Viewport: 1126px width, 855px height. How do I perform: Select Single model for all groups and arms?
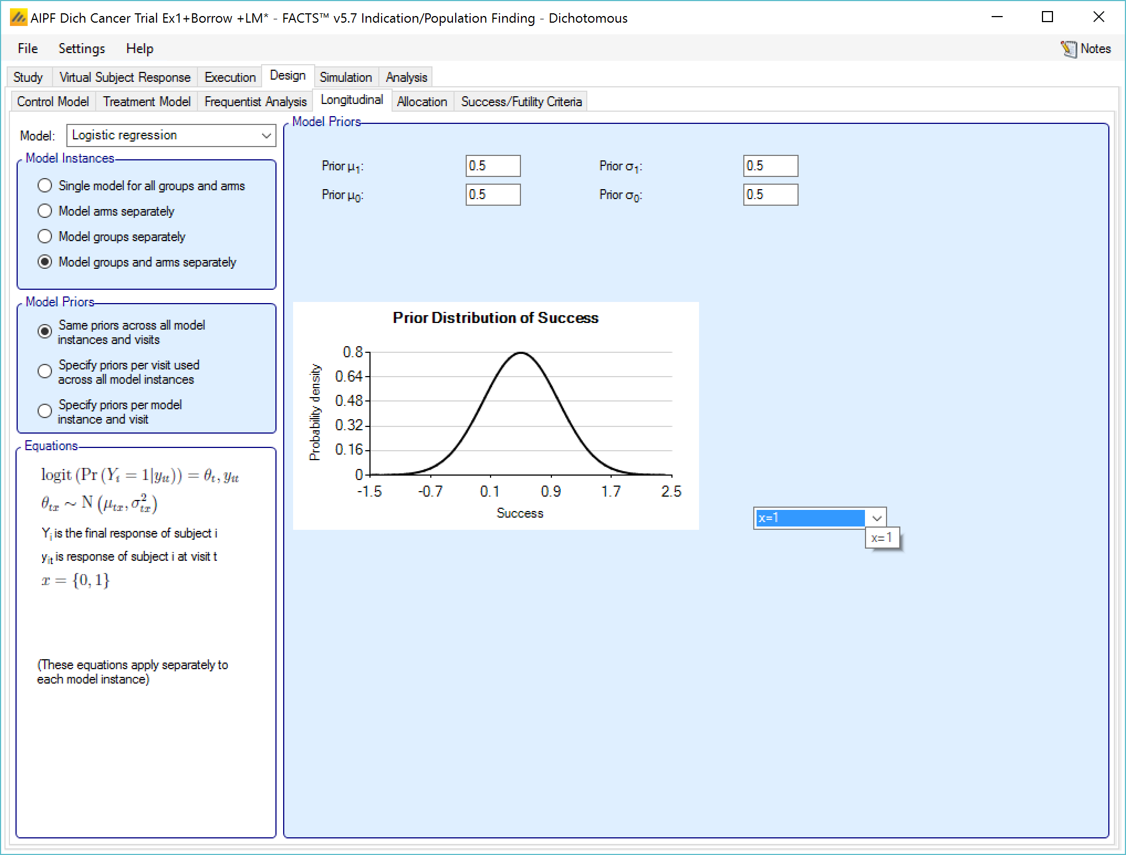point(45,186)
